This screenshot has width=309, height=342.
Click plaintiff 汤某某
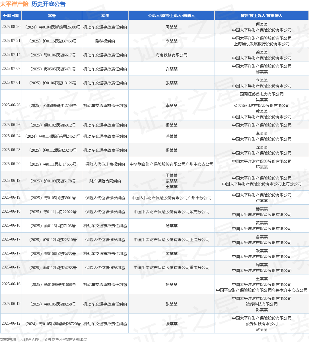pyautogui.click(x=172, y=226)
